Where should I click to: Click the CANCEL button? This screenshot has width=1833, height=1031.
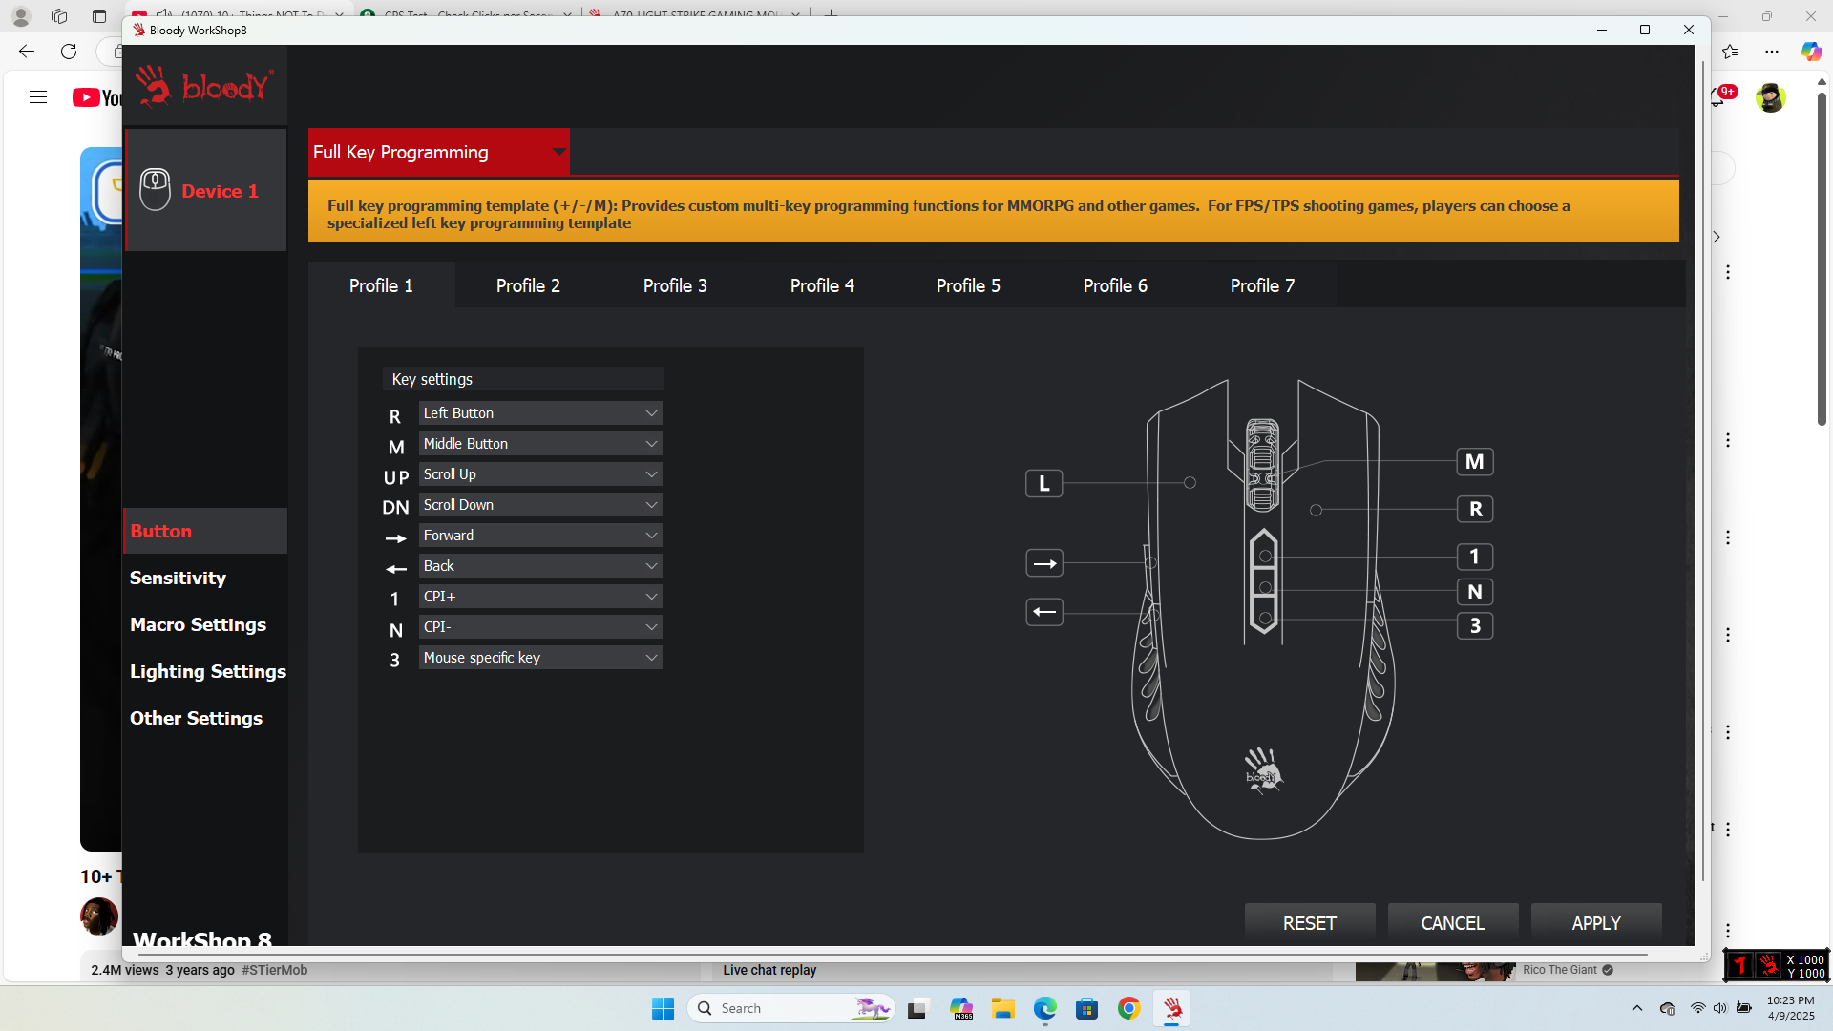click(x=1453, y=923)
